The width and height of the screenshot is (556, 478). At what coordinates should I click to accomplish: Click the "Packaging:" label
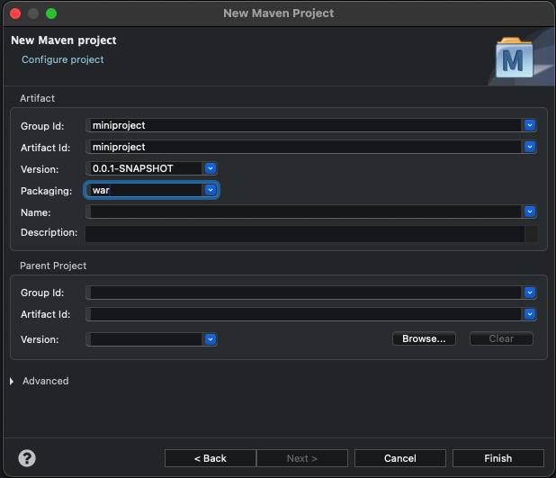pyautogui.click(x=47, y=191)
